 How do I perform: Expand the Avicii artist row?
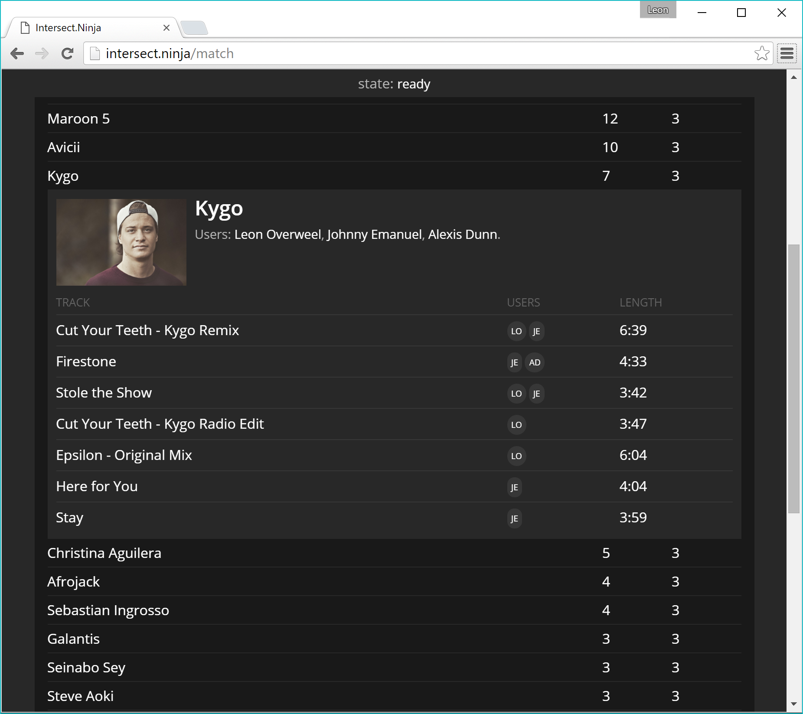(394, 147)
